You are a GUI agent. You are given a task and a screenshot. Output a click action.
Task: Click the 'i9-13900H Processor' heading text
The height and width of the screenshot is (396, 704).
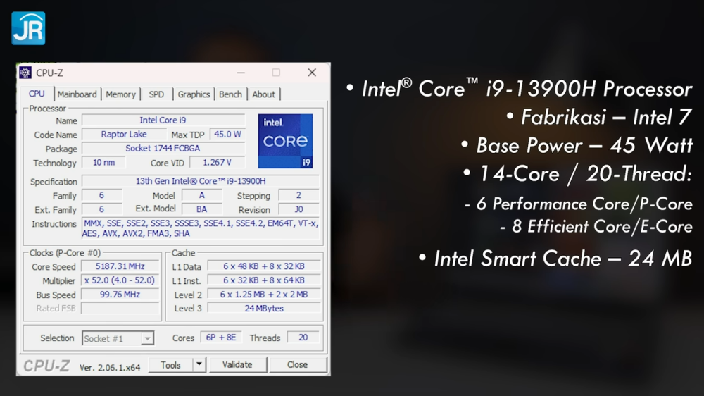(589, 89)
